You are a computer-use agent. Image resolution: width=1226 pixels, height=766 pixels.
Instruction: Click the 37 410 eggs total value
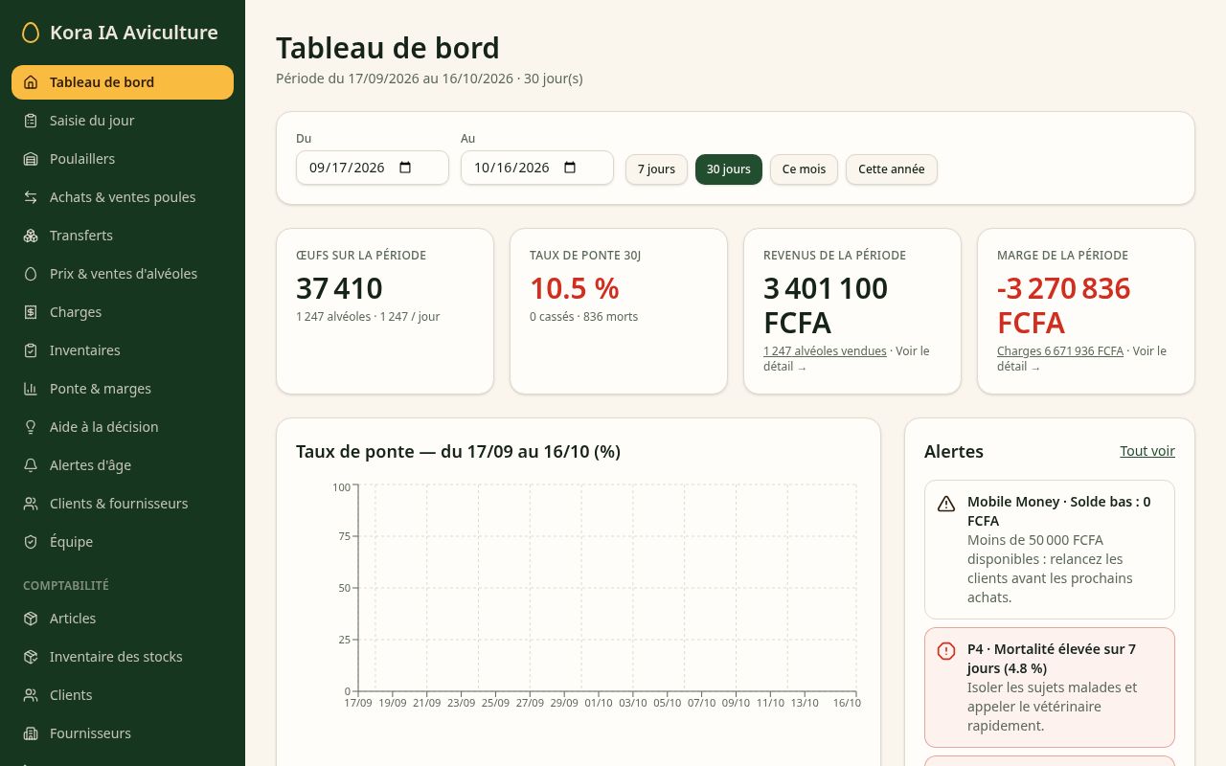point(339,288)
